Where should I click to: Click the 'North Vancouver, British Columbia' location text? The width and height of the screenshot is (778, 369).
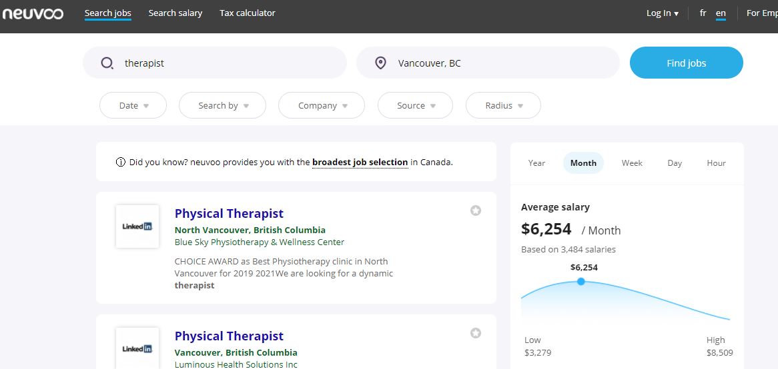tap(250, 230)
